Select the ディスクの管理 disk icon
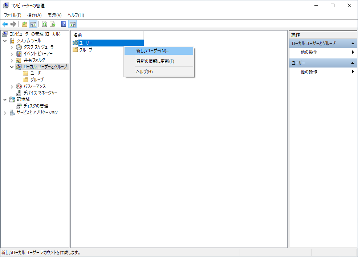The height and width of the screenshot is (257, 358). coord(19,106)
